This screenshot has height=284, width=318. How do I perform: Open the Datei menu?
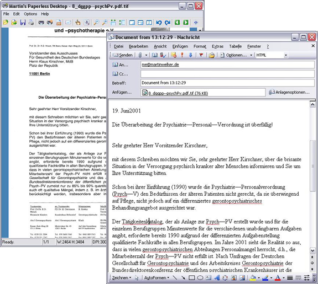[119, 46]
